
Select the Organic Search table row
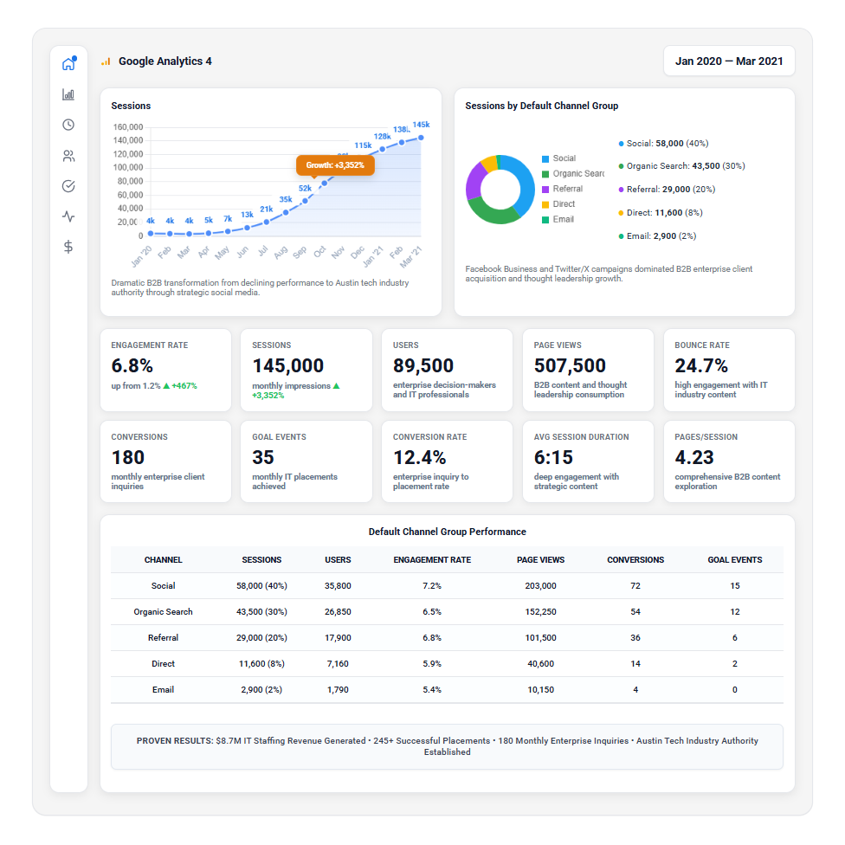[x=447, y=612]
